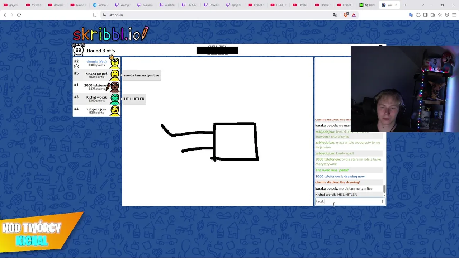View site information icon beside skribbl.io
The width and height of the screenshot is (459, 258).
pyautogui.click(x=104, y=15)
